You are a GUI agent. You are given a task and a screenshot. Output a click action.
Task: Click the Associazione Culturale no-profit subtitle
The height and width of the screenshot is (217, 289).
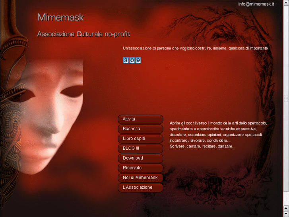(83, 34)
